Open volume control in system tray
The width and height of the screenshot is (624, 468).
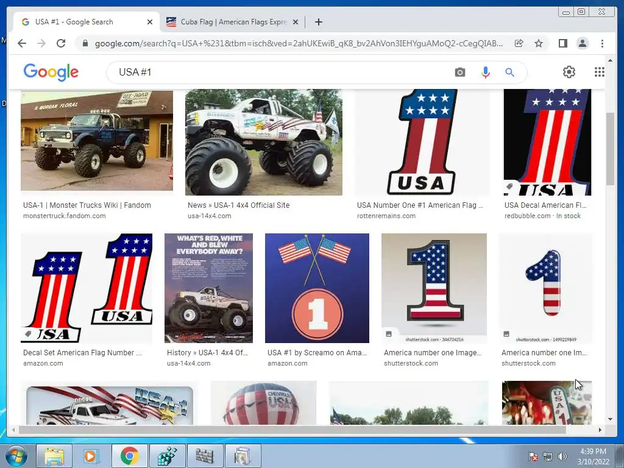tap(562, 456)
